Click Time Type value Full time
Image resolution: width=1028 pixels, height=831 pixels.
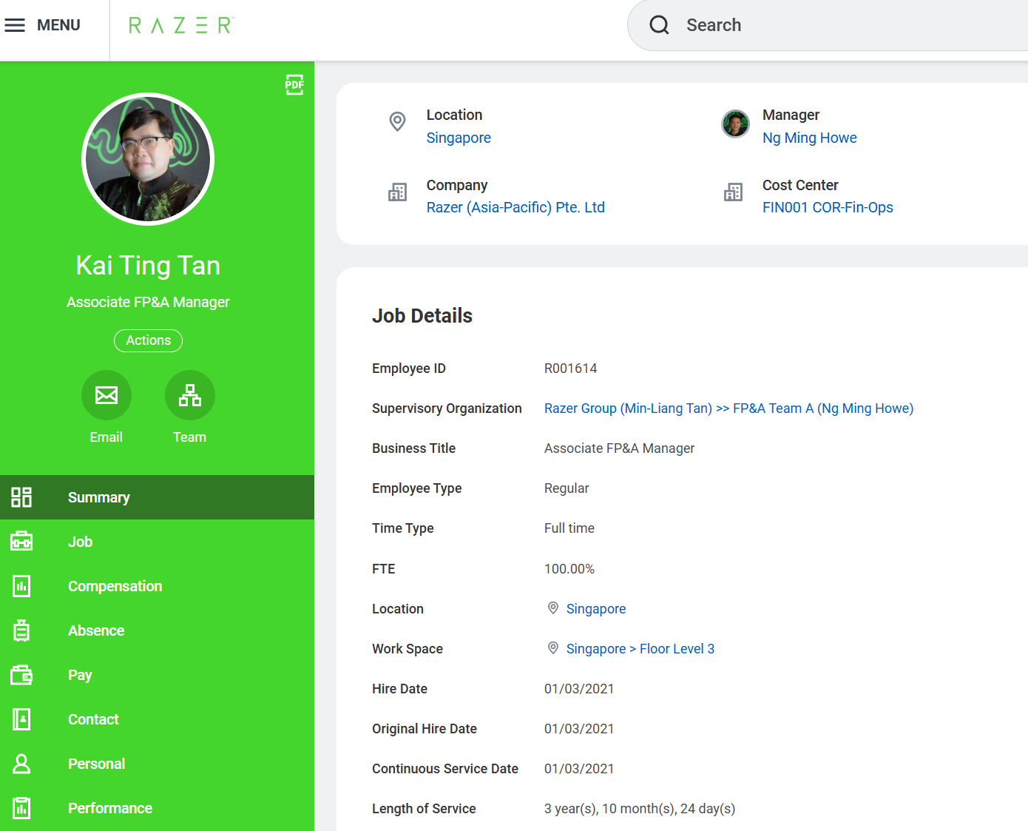[x=569, y=528]
